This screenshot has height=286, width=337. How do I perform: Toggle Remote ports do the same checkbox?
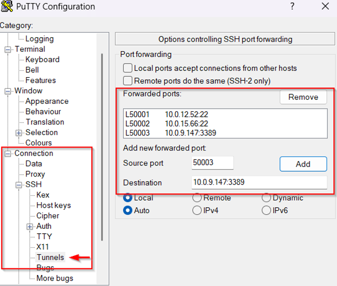pos(128,81)
